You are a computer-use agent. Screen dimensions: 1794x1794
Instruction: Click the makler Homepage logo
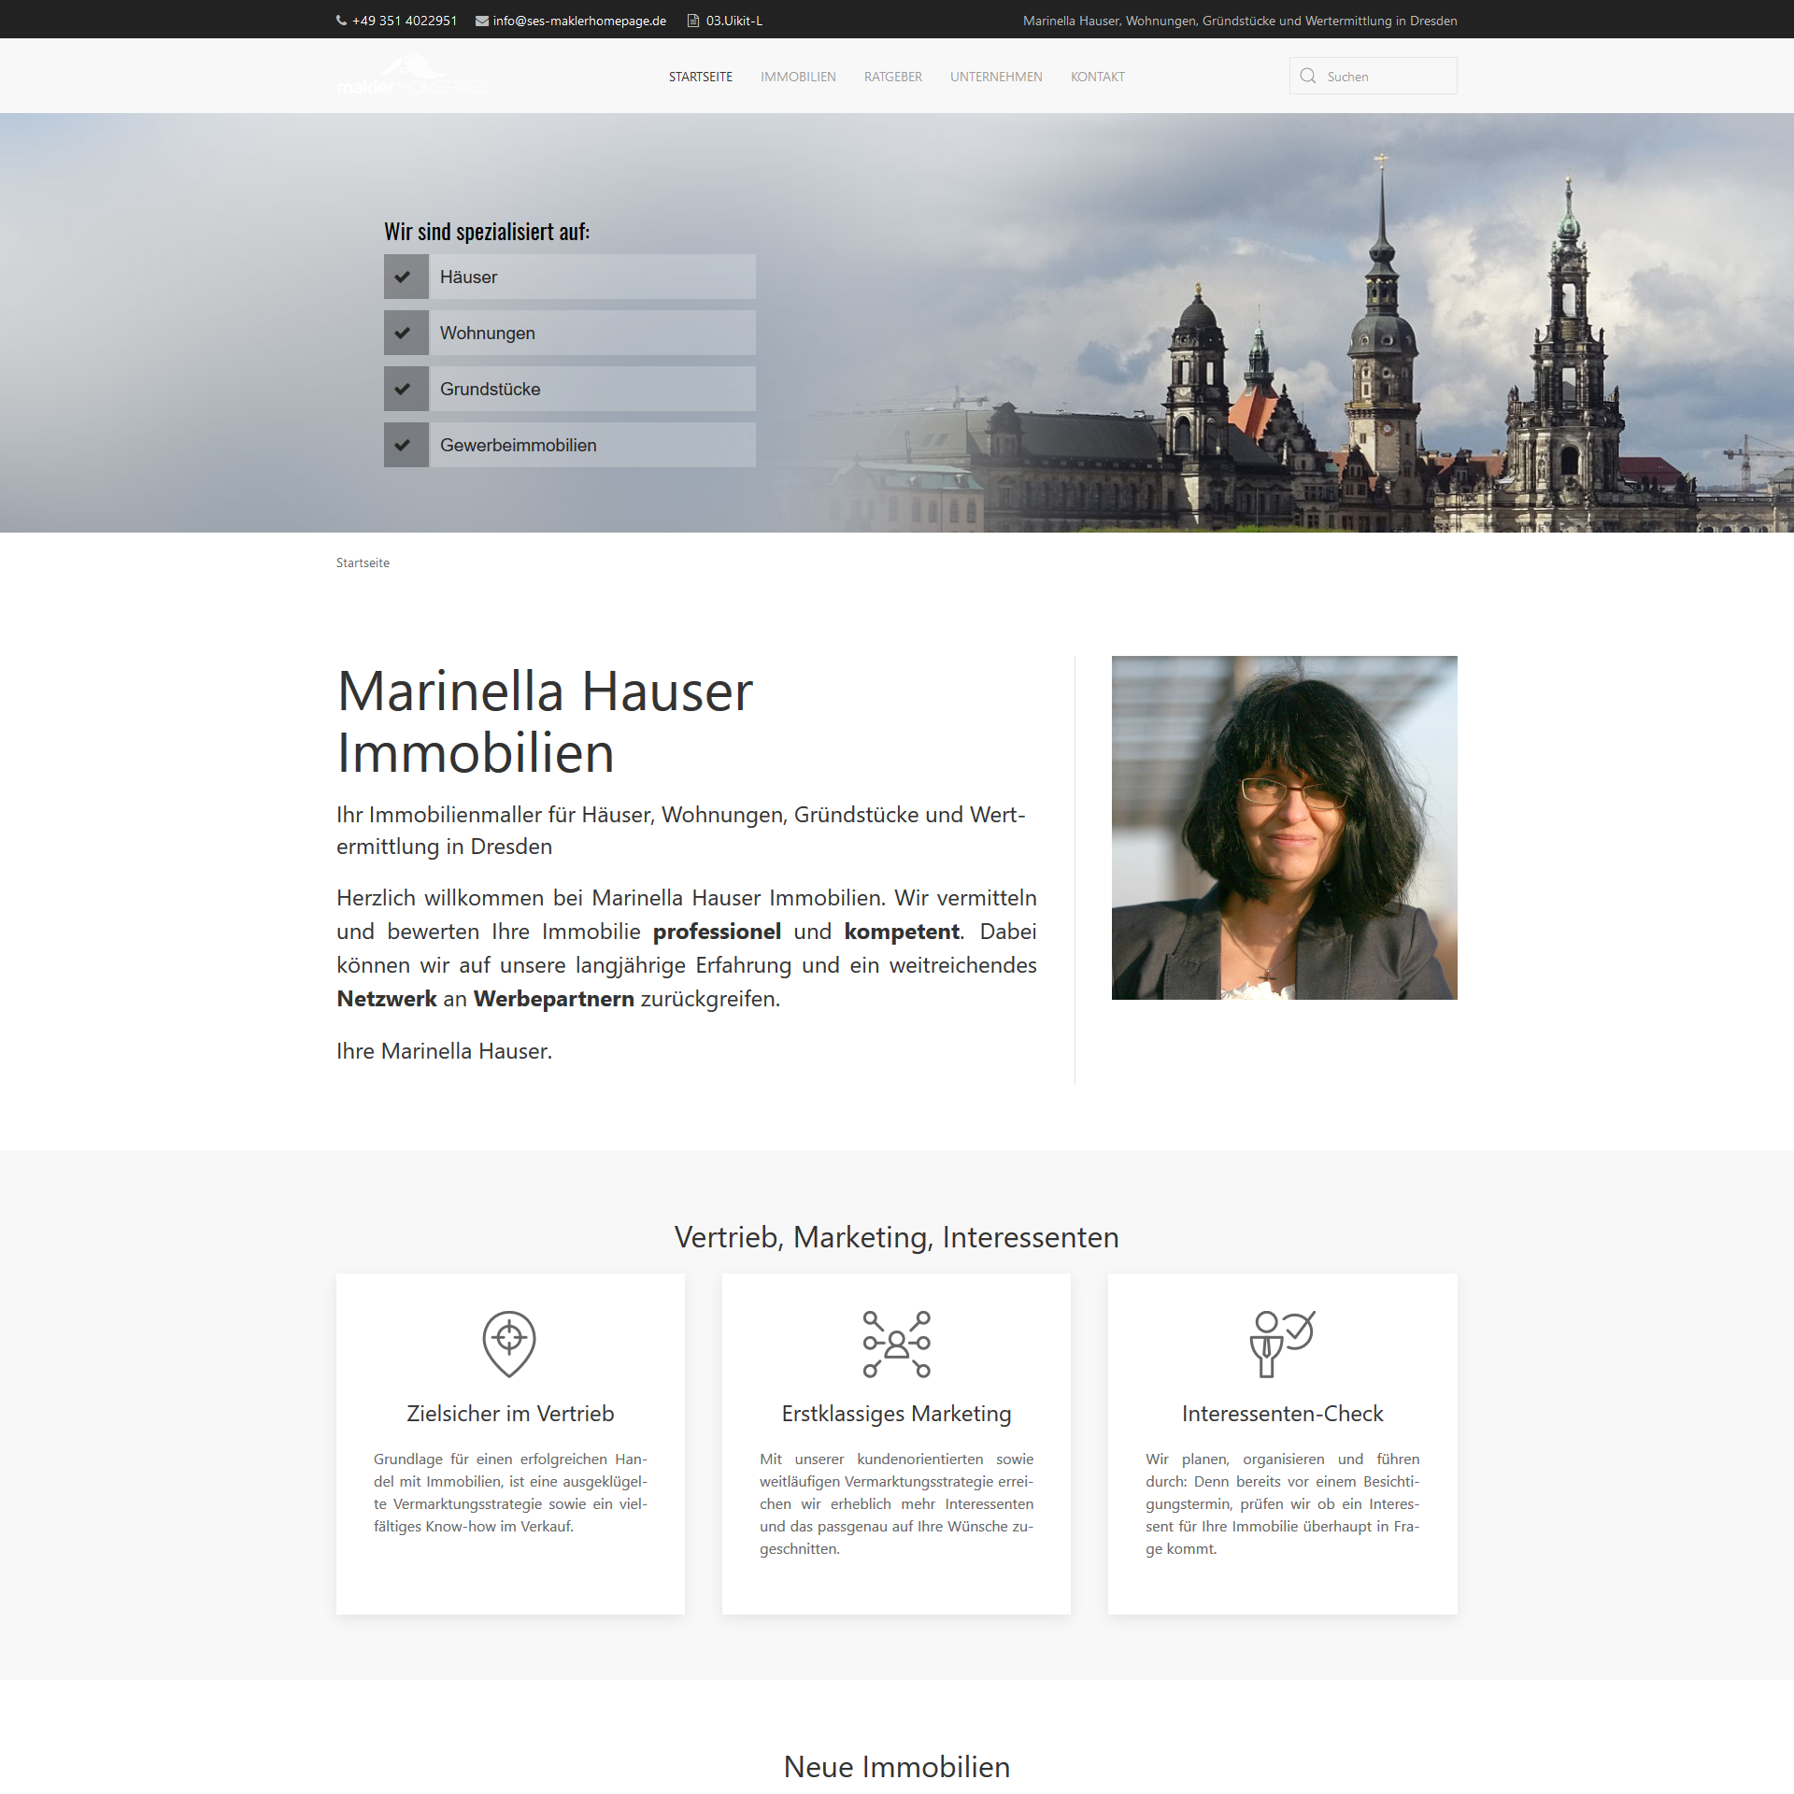tap(412, 77)
